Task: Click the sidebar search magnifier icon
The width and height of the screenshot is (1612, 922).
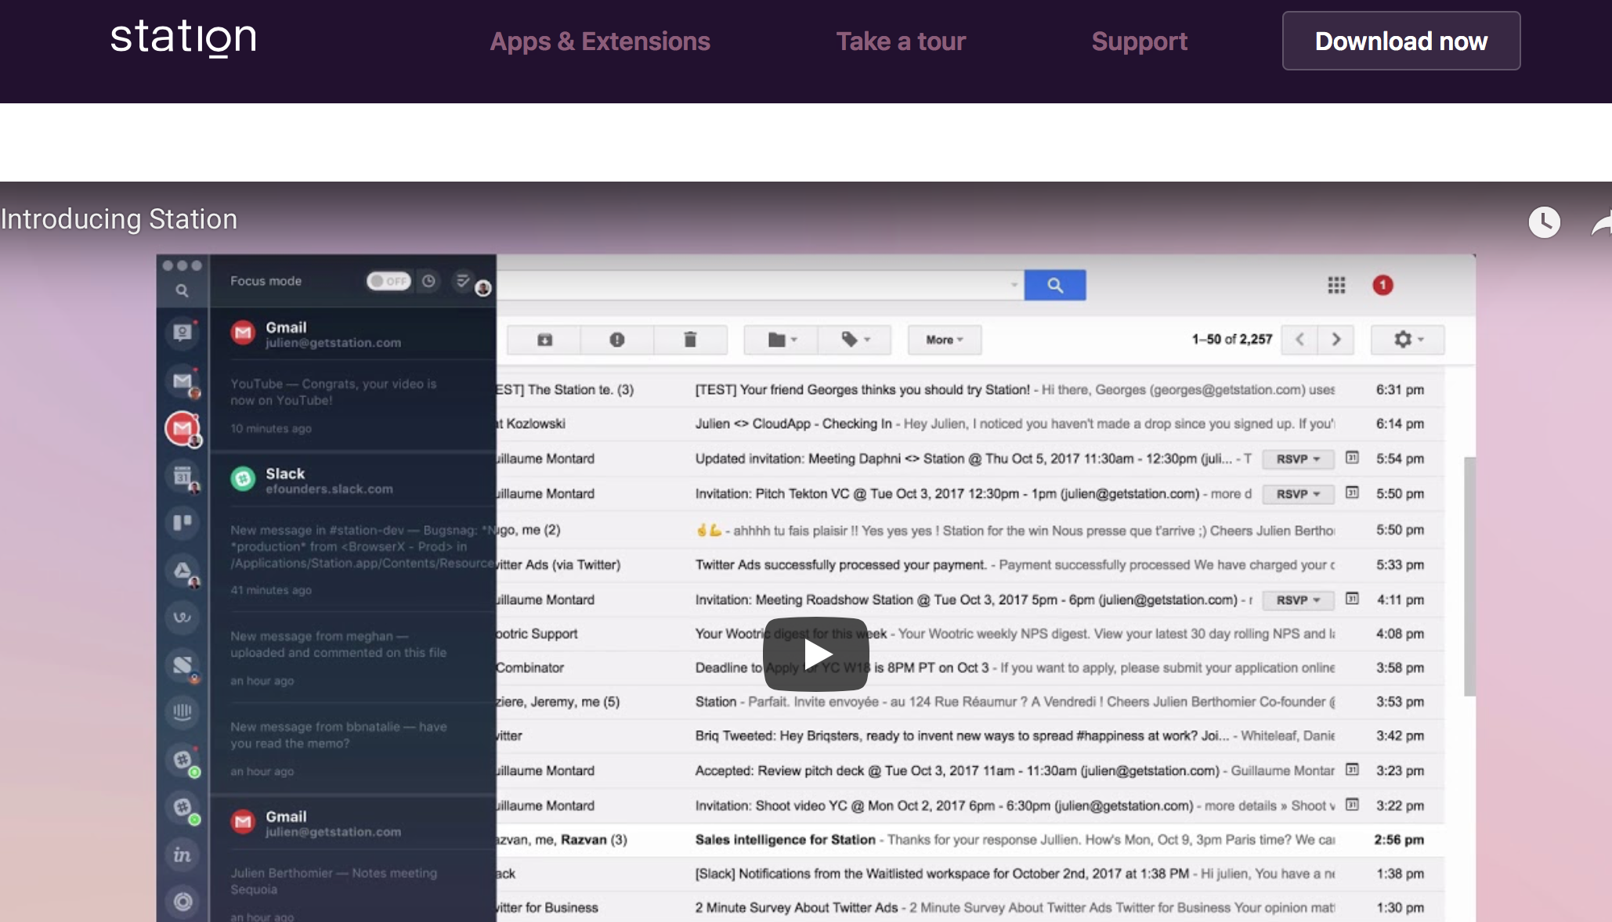Action: tap(182, 290)
